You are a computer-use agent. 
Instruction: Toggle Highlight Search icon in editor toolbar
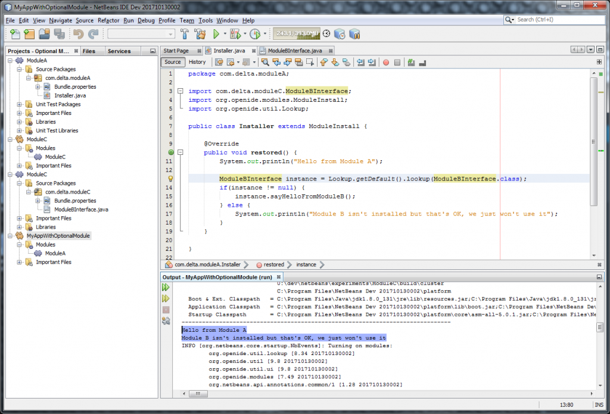(x=299, y=63)
